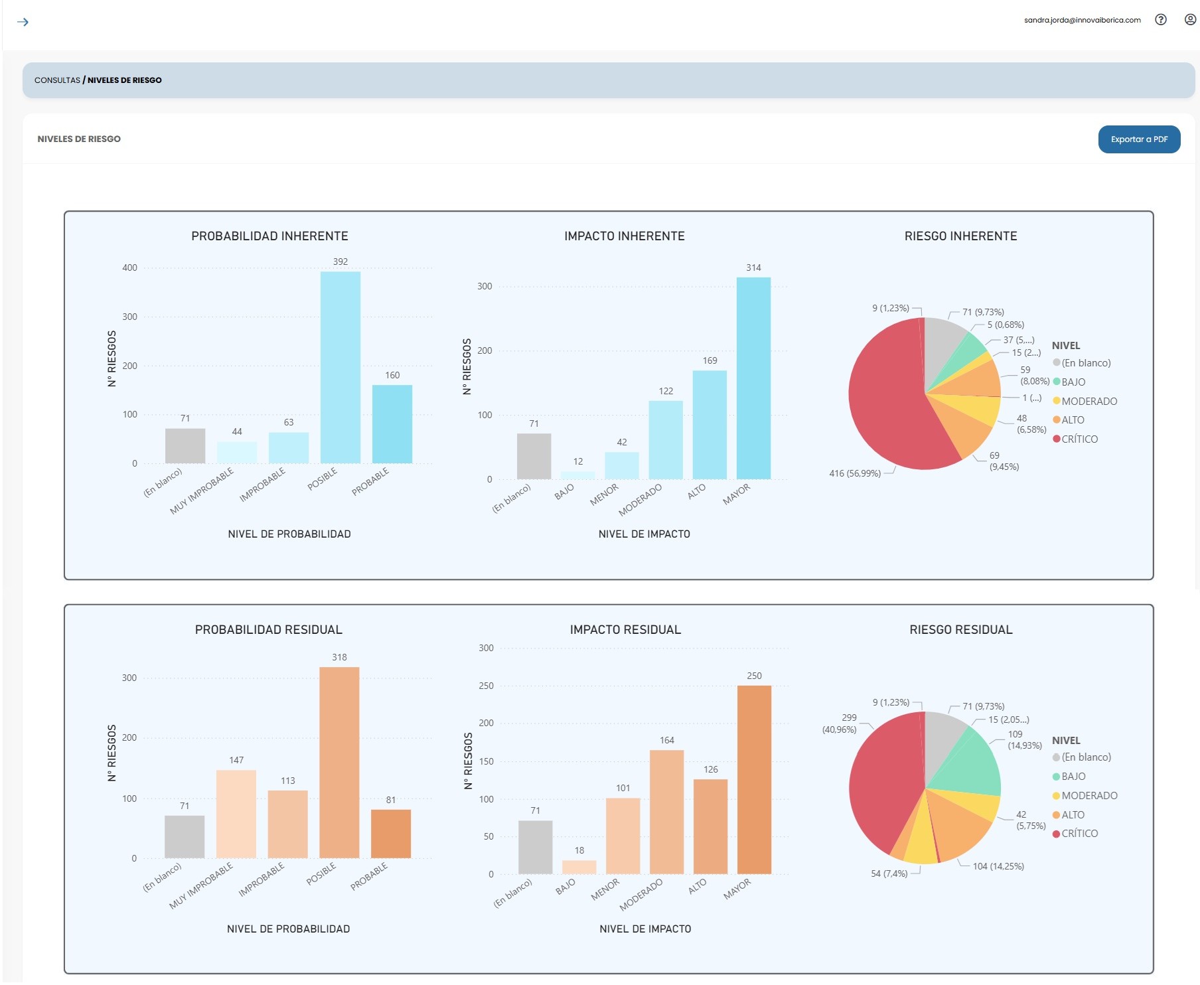The width and height of the screenshot is (1200, 985).
Task: Click the RIESGO RESIDUAL chart title
Action: (x=961, y=630)
